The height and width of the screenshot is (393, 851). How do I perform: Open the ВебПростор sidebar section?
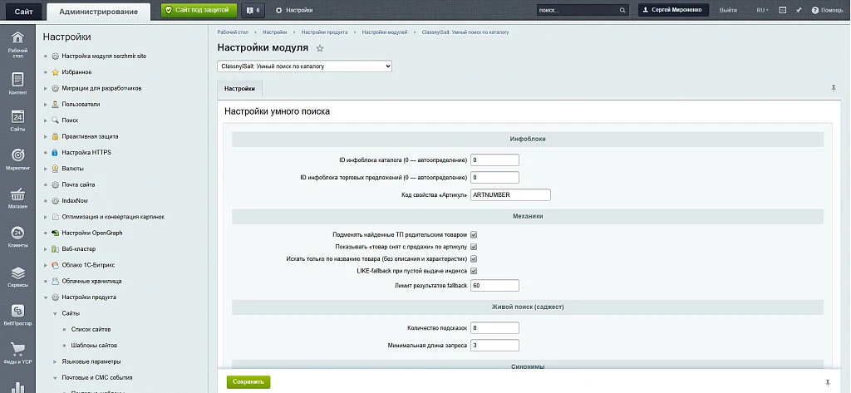(x=18, y=316)
